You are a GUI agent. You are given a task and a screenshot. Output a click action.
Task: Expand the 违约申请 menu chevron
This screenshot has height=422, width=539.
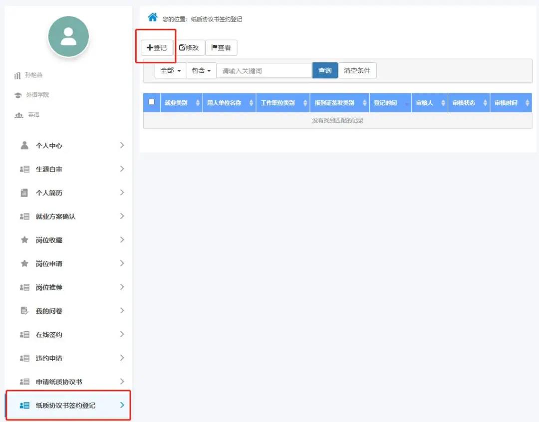(122, 358)
